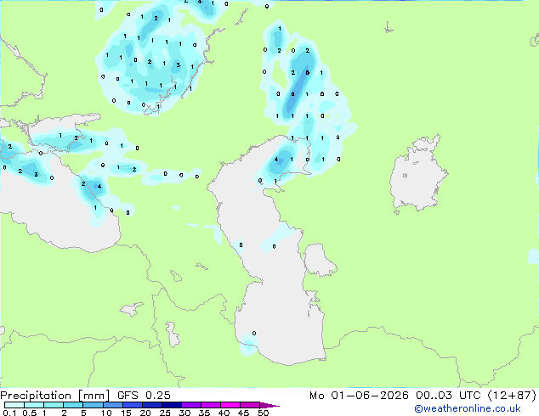
Task: Click the '(12+87)' forecast run text
Action: (512, 396)
